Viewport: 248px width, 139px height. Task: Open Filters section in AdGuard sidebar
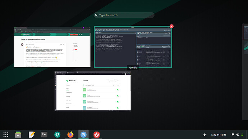click(68, 89)
